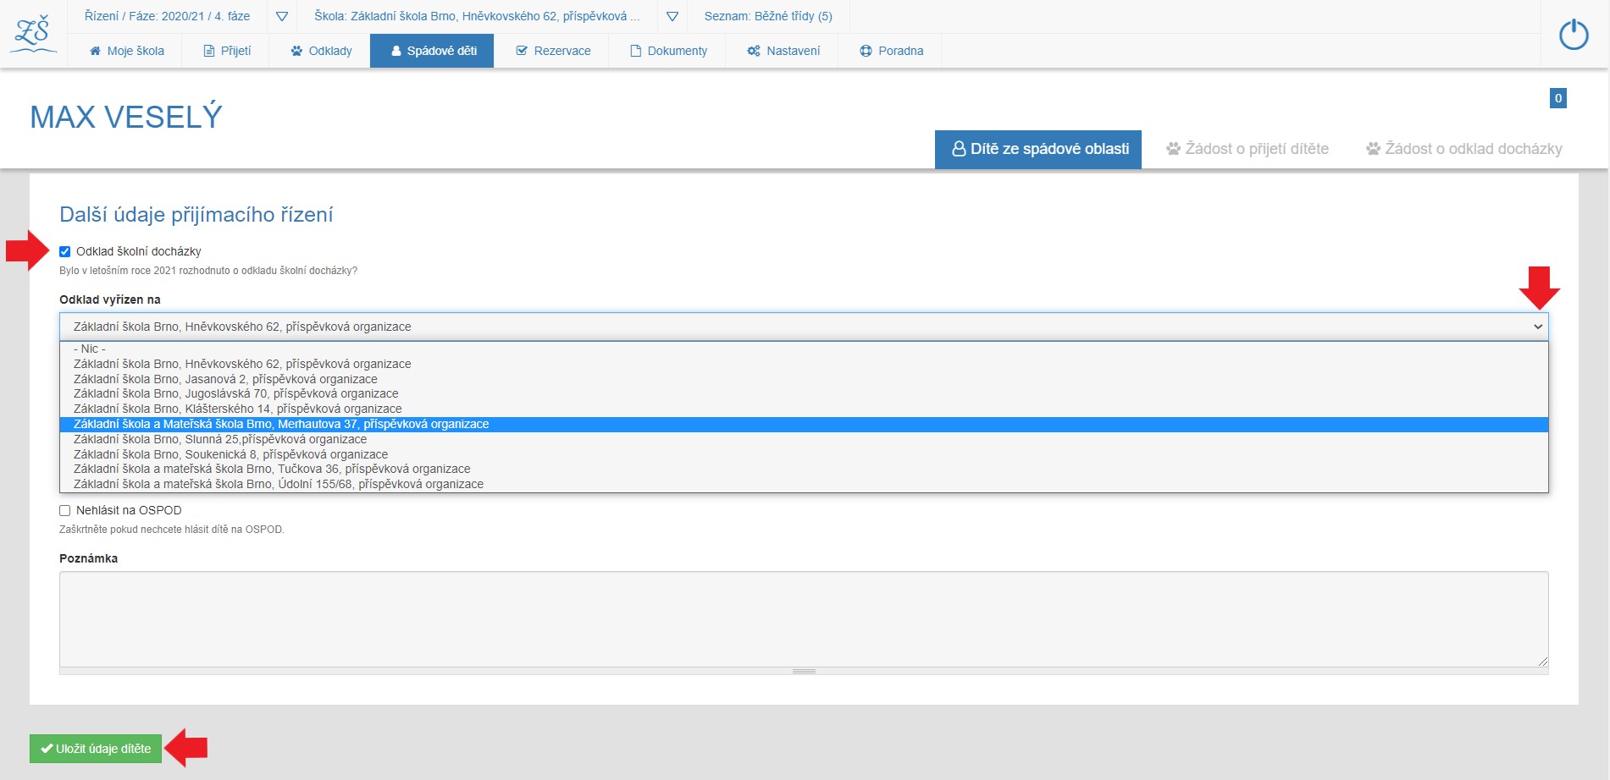Open the Rezervace tab
This screenshot has width=1610, height=780.
(x=552, y=51)
